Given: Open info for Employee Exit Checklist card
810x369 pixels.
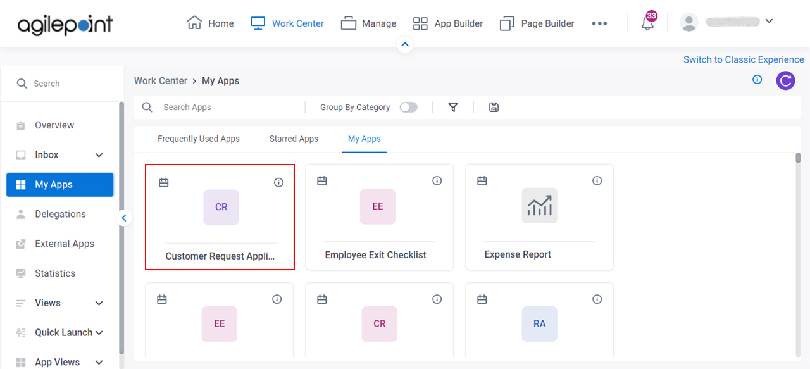Looking at the screenshot, I should (x=437, y=181).
